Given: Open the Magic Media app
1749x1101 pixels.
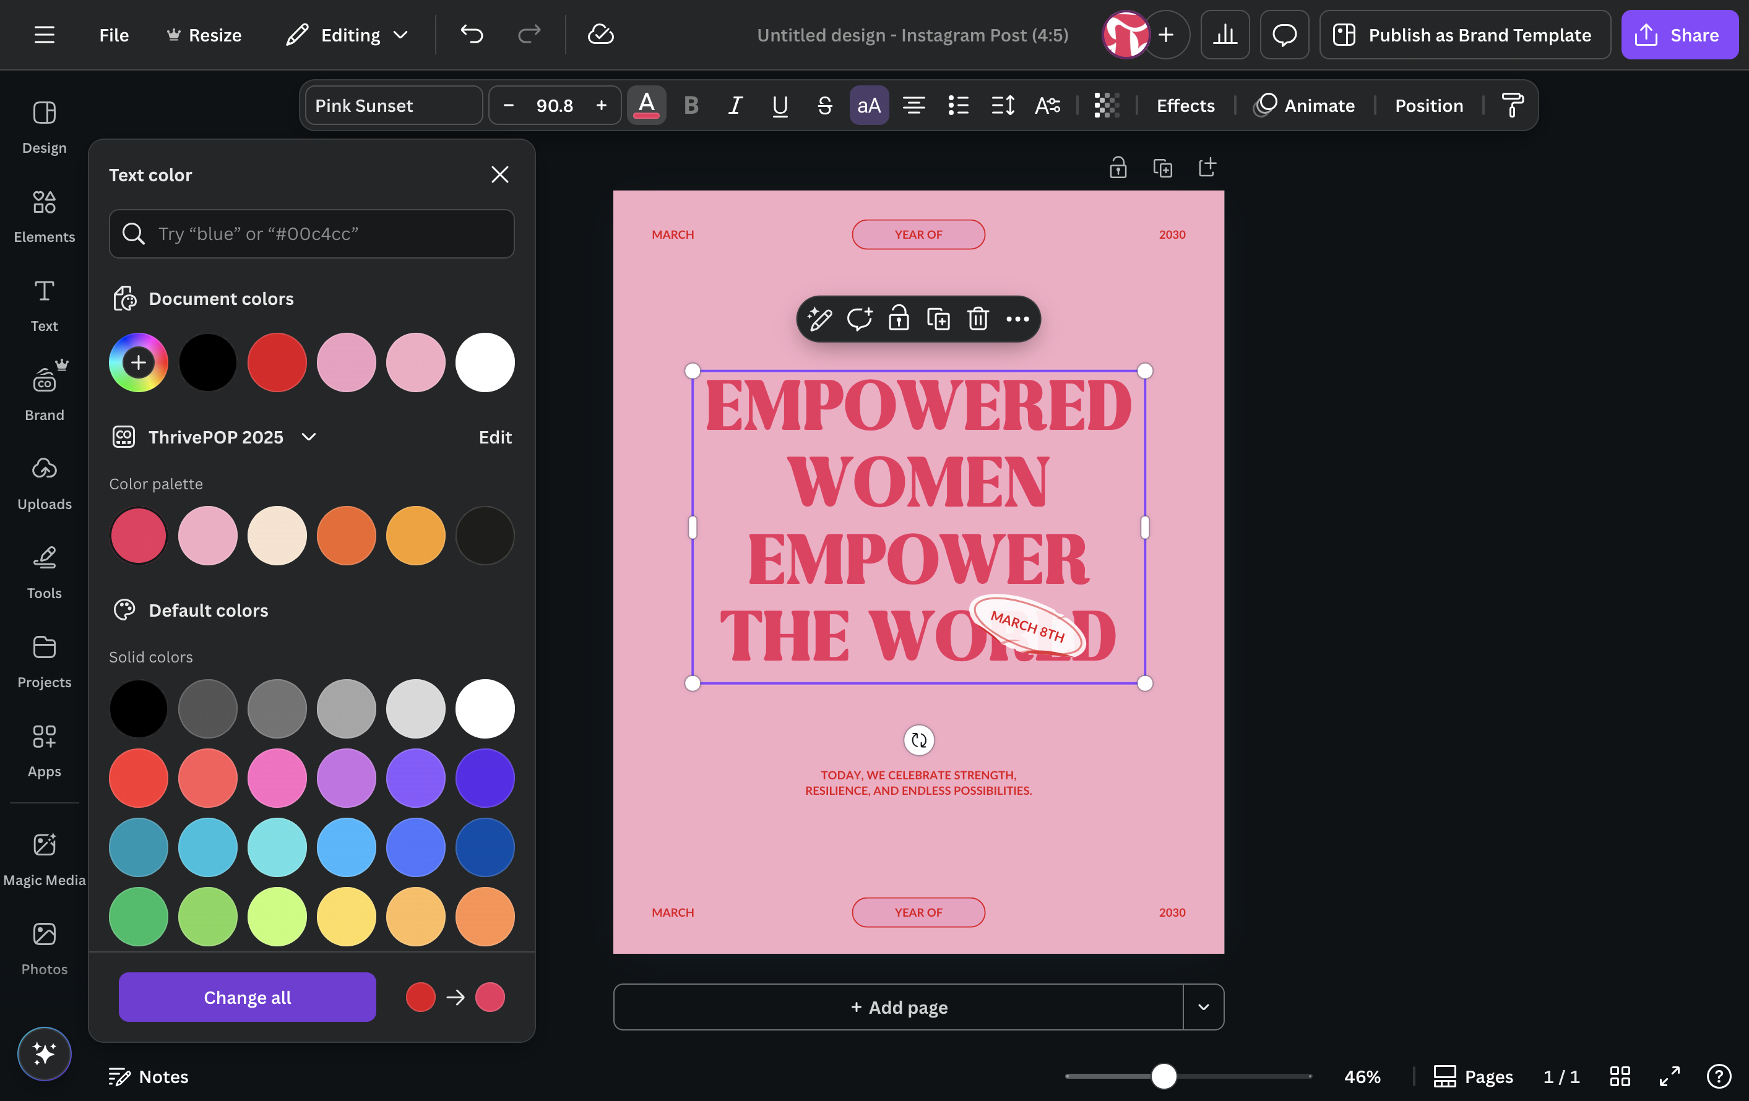Looking at the screenshot, I should tap(45, 859).
